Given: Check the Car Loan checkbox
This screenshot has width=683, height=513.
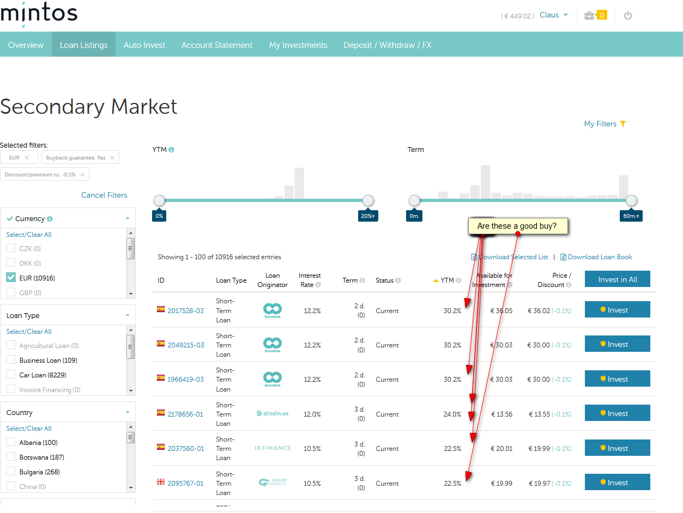Looking at the screenshot, I should click(11, 375).
